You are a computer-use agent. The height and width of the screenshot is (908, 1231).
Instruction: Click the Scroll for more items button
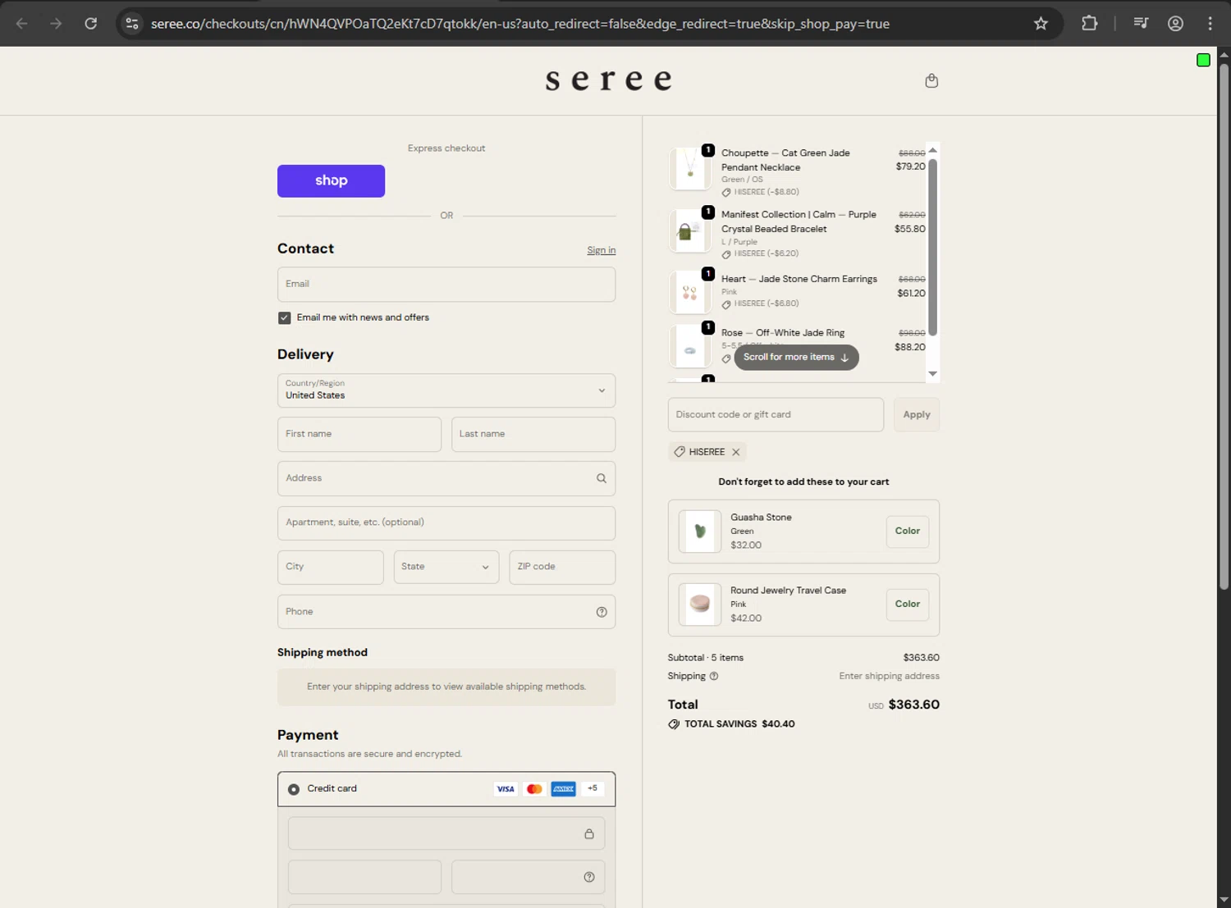(796, 358)
